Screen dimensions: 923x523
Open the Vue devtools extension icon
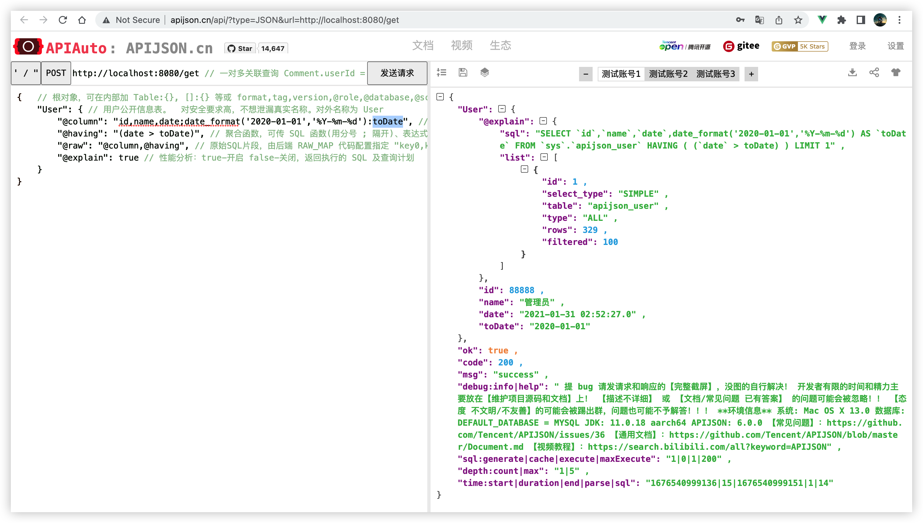(822, 20)
